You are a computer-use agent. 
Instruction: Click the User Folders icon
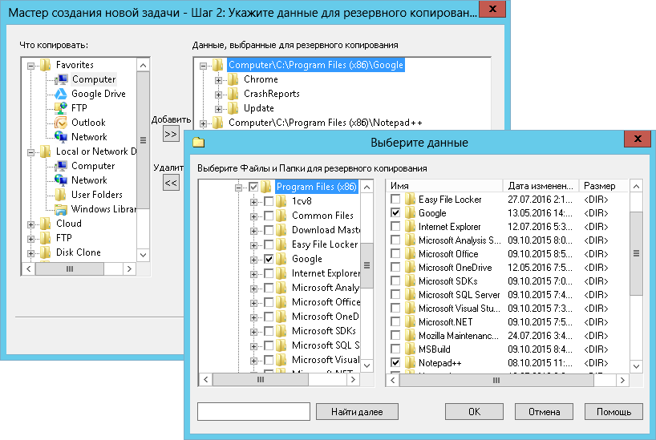[x=61, y=195]
